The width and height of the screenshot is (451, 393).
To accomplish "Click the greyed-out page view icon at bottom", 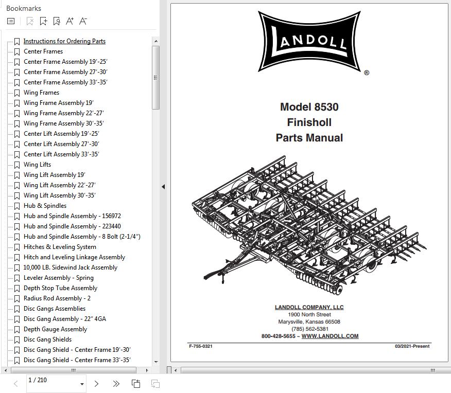I will click(155, 384).
